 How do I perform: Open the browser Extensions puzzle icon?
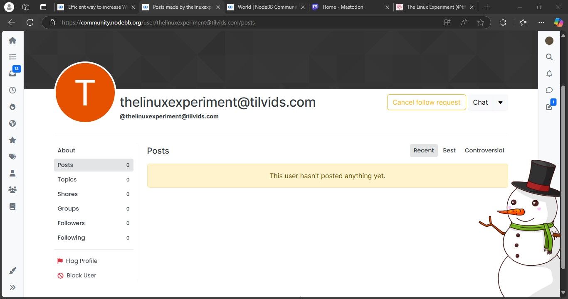tap(503, 22)
